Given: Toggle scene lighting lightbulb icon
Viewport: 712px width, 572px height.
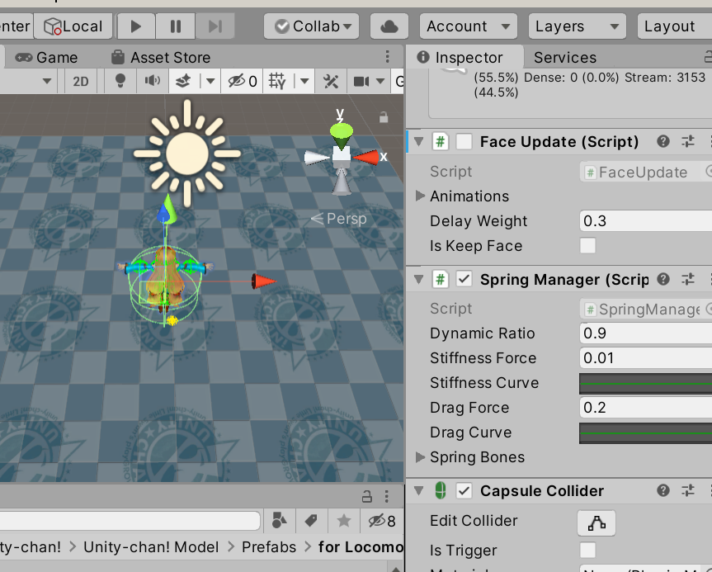Looking at the screenshot, I should 120,82.
